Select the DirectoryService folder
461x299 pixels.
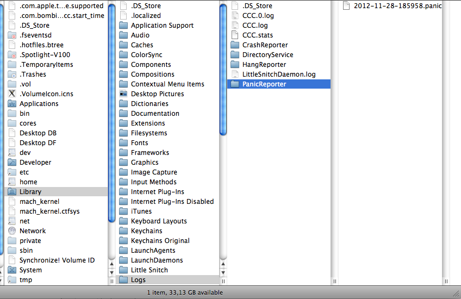pyautogui.click(x=279, y=55)
